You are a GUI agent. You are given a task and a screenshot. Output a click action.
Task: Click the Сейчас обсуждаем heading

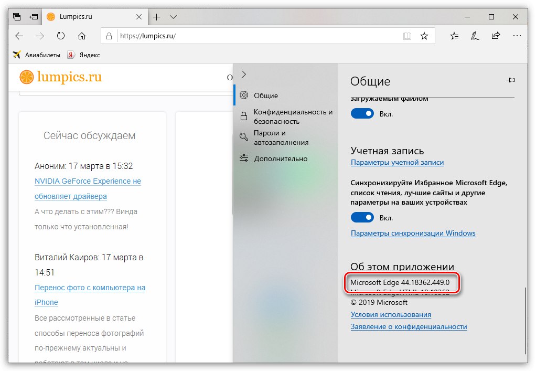click(89, 136)
